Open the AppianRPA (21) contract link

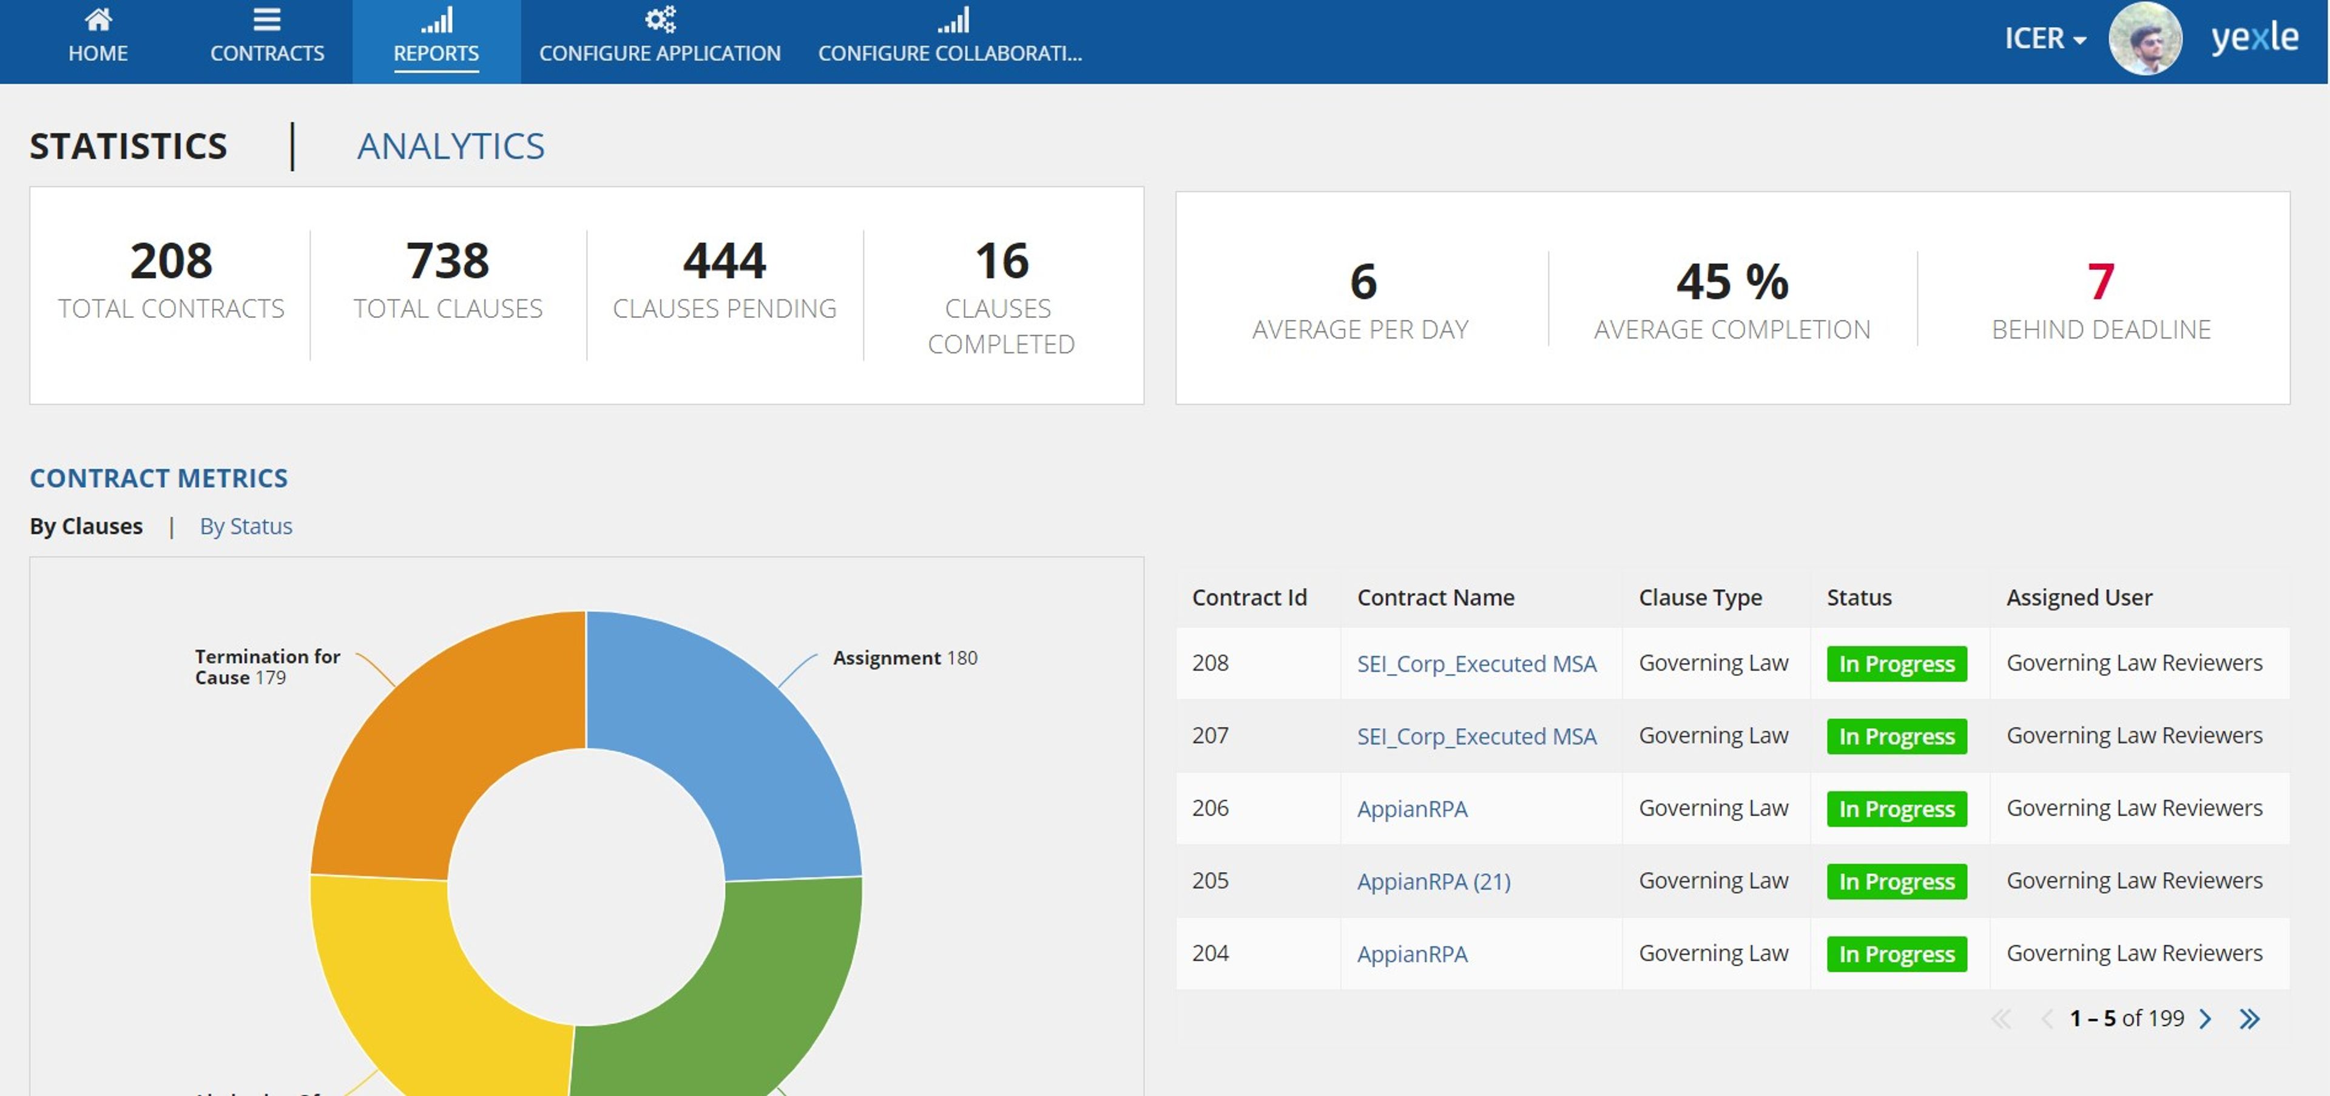1434,881
